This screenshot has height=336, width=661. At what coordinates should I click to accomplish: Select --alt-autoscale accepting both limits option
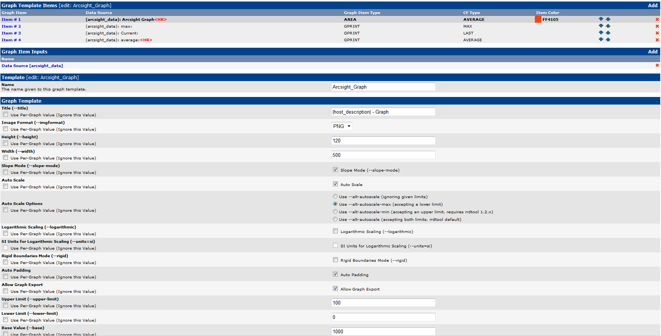(x=335, y=219)
